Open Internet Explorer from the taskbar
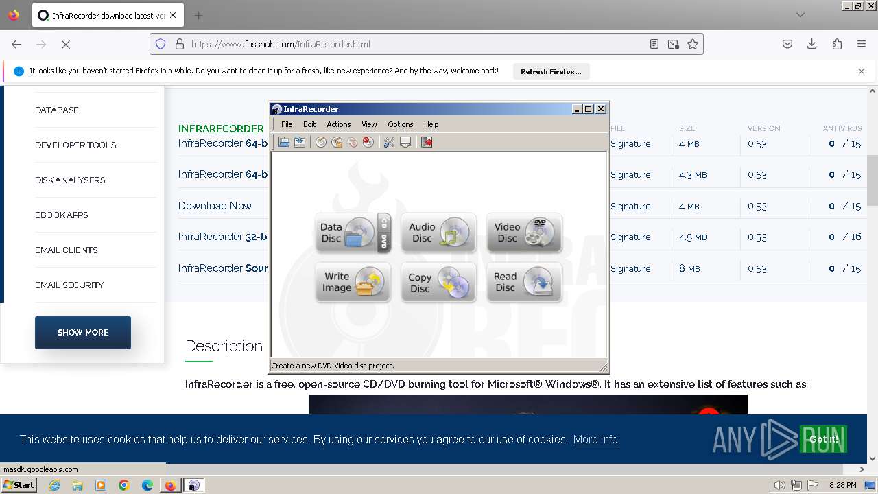 pyautogui.click(x=54, y=485)
